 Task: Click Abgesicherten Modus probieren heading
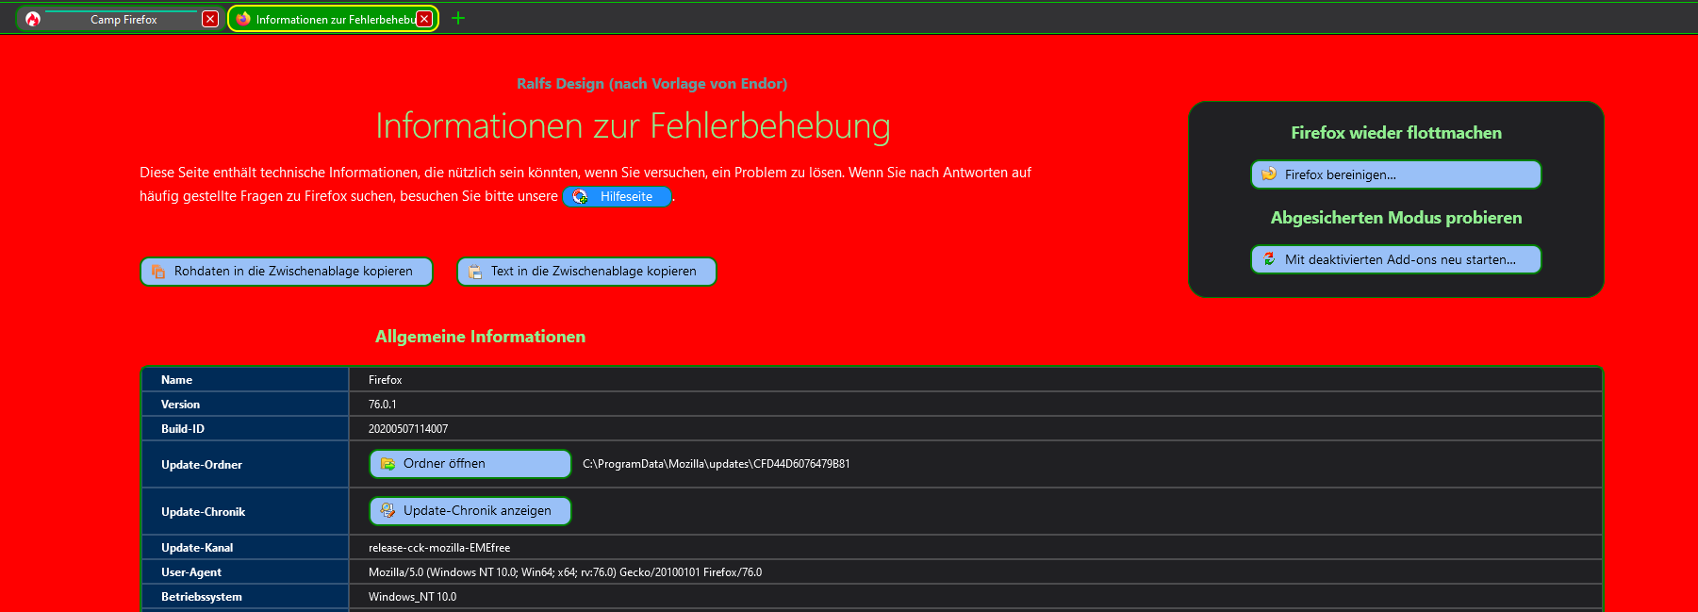1396,218
